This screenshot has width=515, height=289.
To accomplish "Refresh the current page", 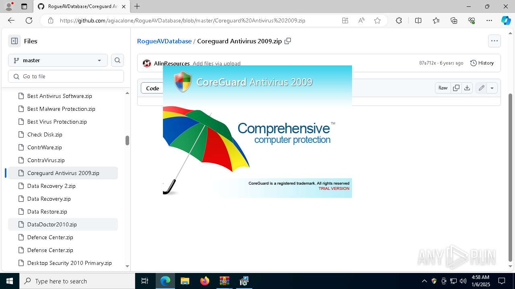I will [29, 20].
